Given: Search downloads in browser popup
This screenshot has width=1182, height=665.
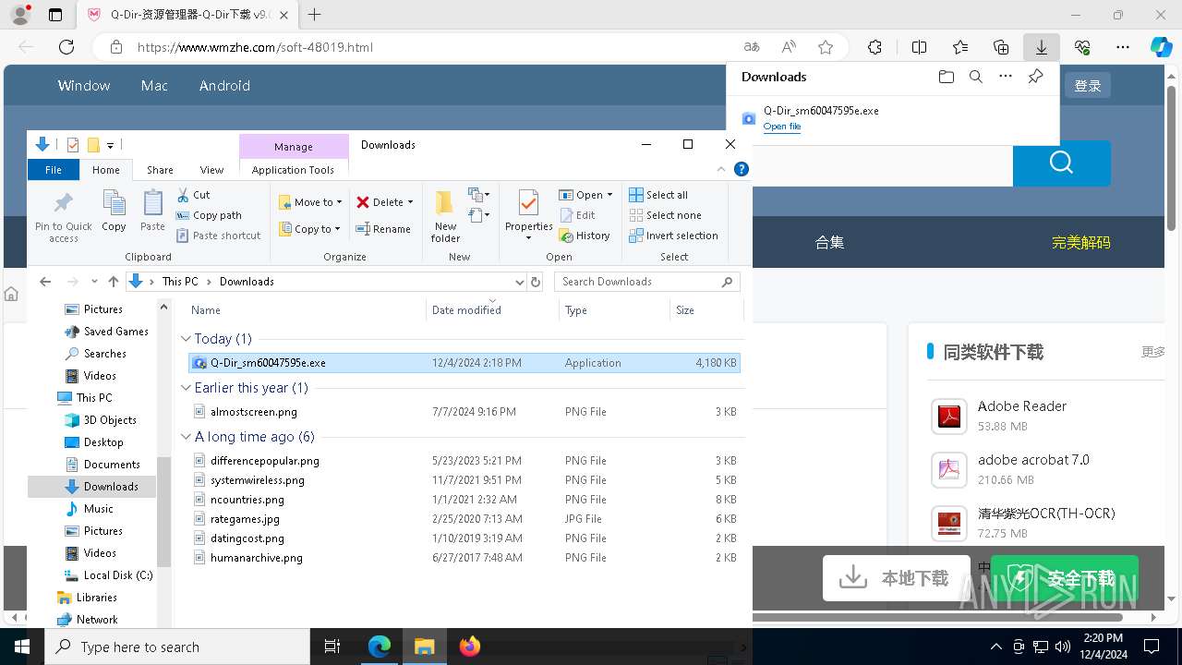Looking at the screenshot, I should tap(976, 77).
